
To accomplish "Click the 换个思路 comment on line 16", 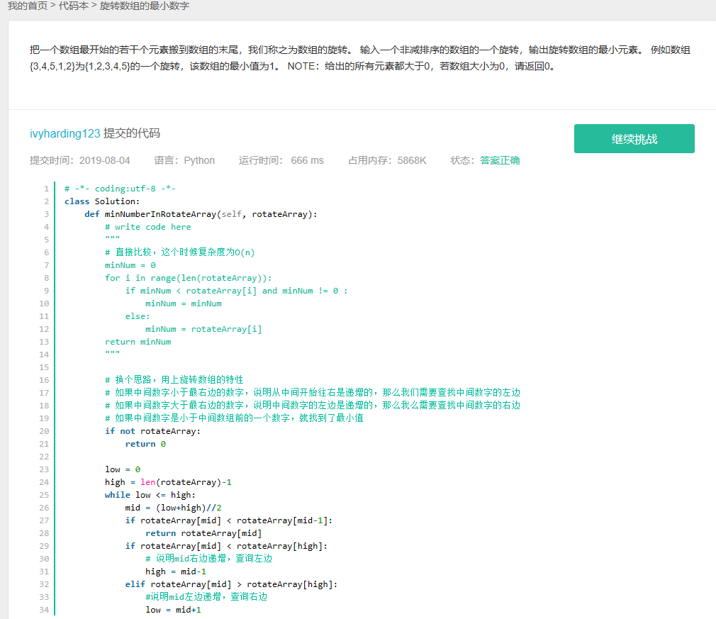I will [x=174, y=379].
